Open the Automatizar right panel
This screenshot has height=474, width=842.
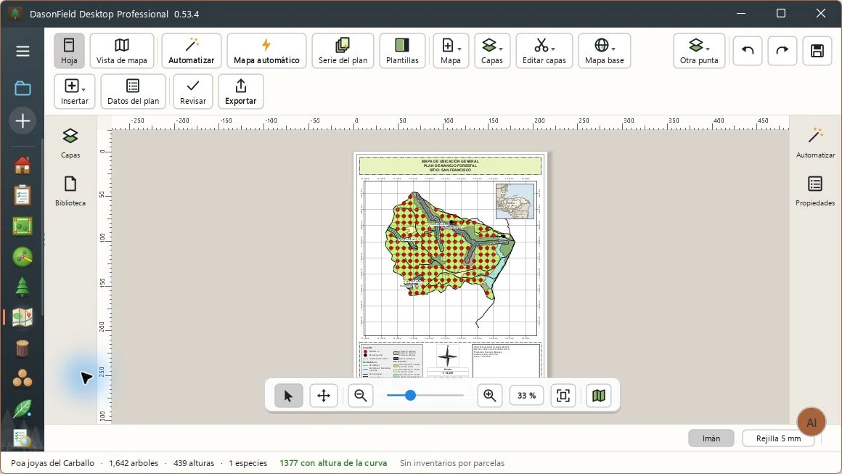click(815, 143)
